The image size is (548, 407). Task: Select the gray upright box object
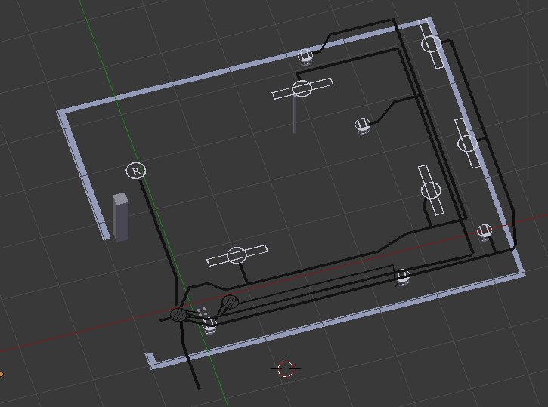tap(121, 217)
